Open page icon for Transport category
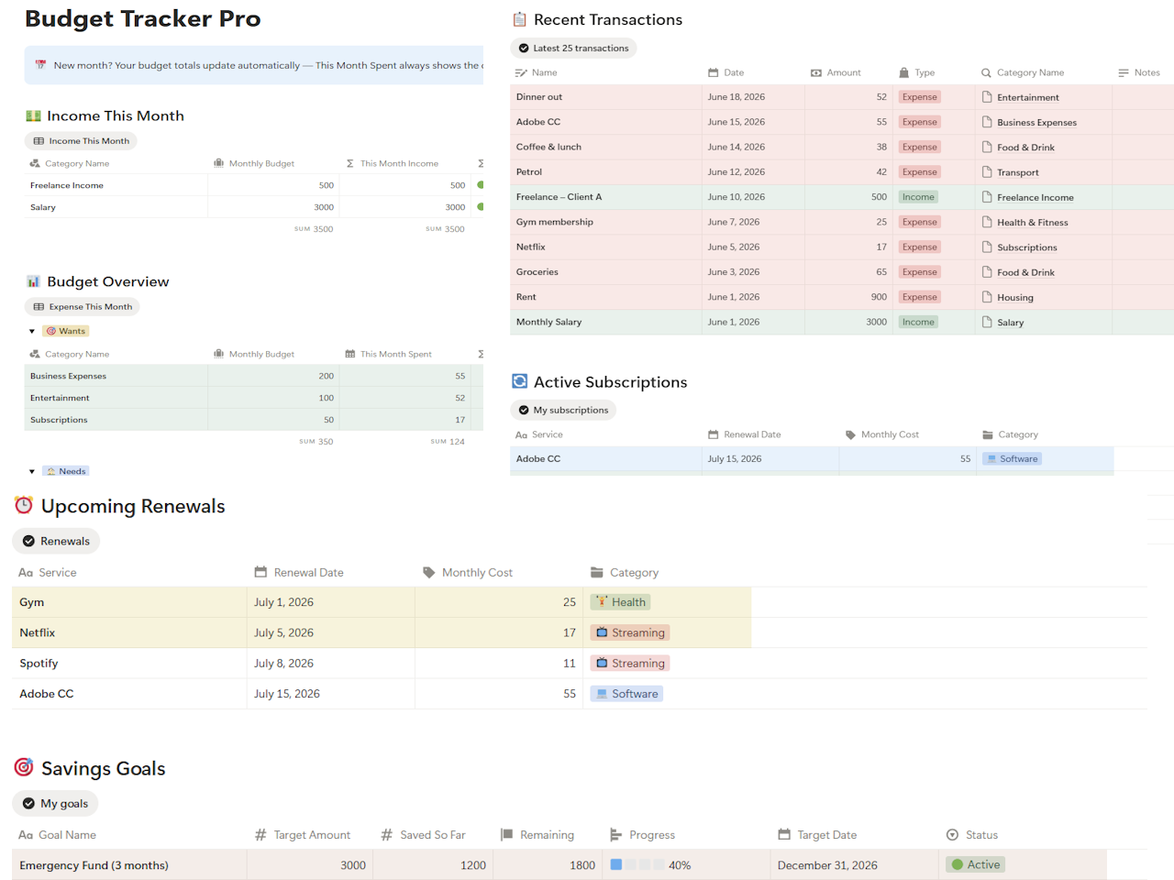1174x880 pixels. (987, 172)
